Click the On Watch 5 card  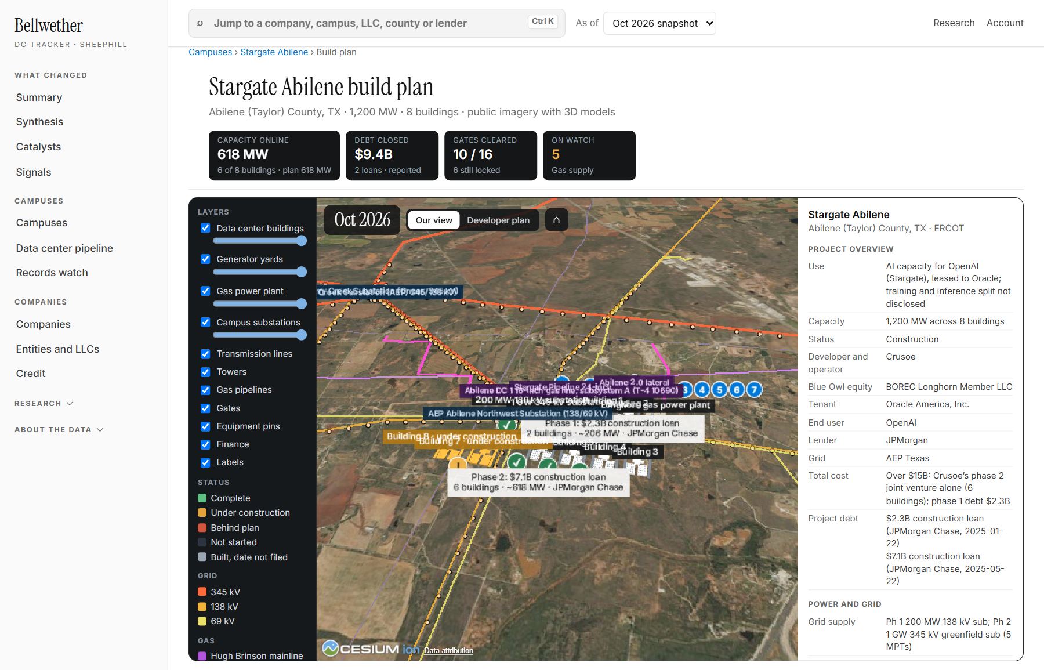[x=589, y=155]
